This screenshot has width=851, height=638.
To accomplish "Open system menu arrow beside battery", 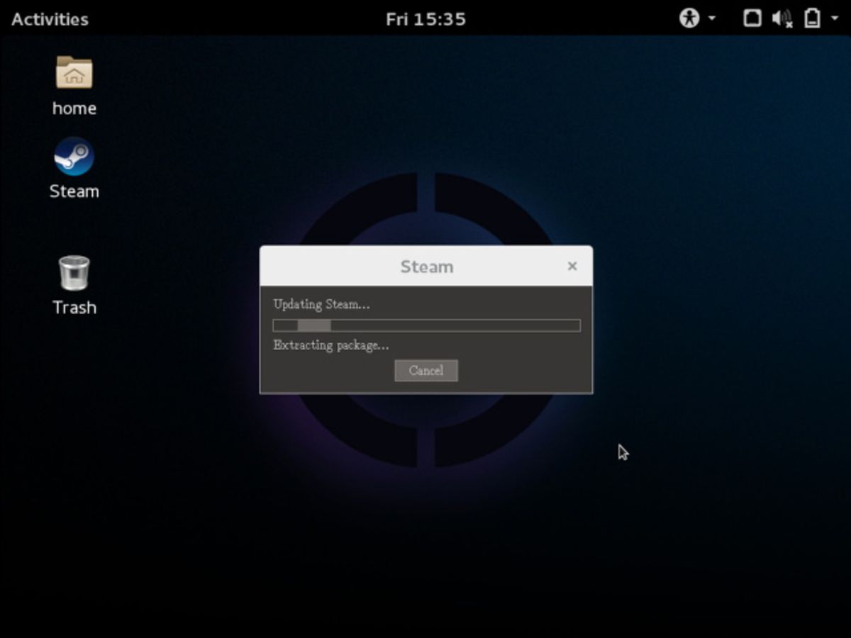I will [x=834, y=18].
